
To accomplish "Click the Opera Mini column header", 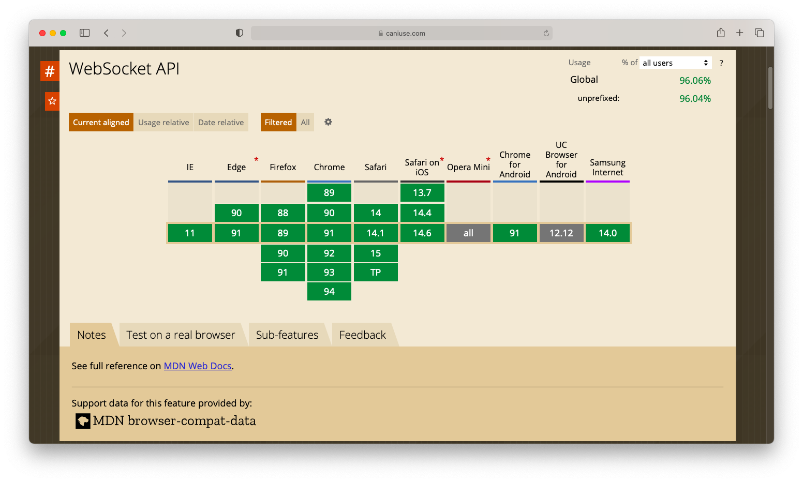I will click(x=468, y=167).
